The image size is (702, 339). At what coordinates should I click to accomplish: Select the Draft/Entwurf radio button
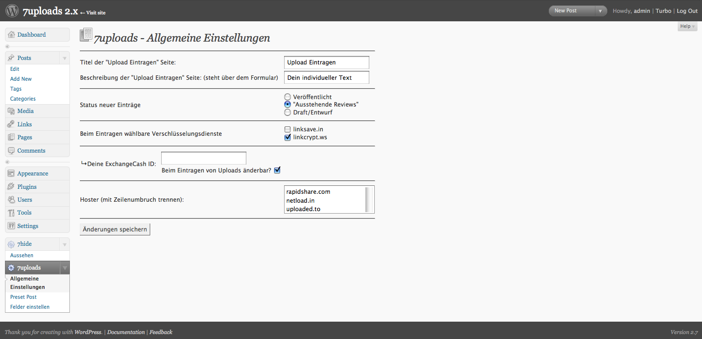coord(288,113)
